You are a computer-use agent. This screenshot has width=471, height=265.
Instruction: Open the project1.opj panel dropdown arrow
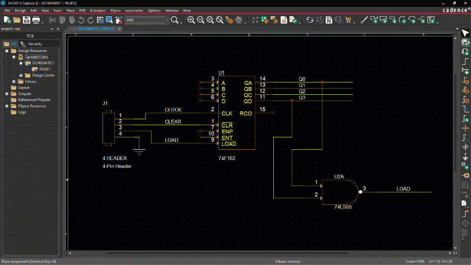52,29
